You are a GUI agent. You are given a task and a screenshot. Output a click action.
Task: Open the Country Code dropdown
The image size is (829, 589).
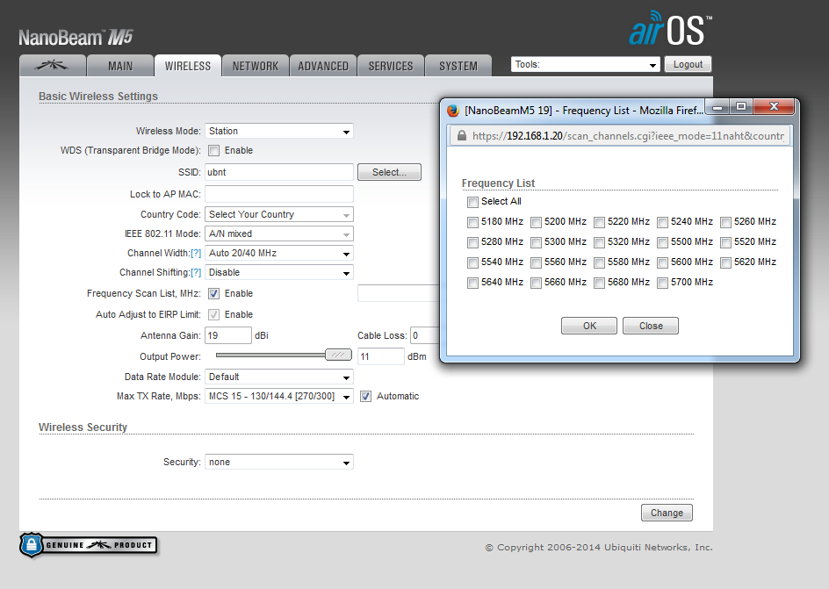279,214
